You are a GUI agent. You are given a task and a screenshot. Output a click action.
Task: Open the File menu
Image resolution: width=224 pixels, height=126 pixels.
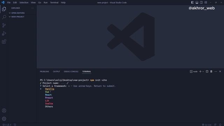[x=9, y=2]
